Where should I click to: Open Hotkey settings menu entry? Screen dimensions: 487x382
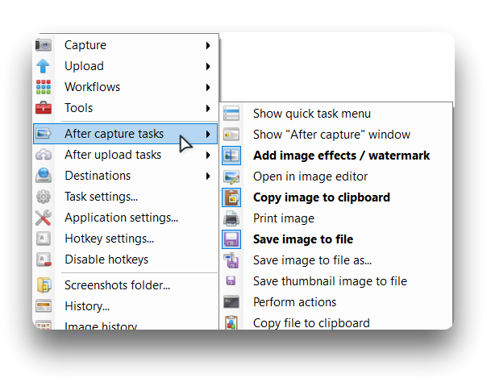pyautogui.click(x=109, y=239)
